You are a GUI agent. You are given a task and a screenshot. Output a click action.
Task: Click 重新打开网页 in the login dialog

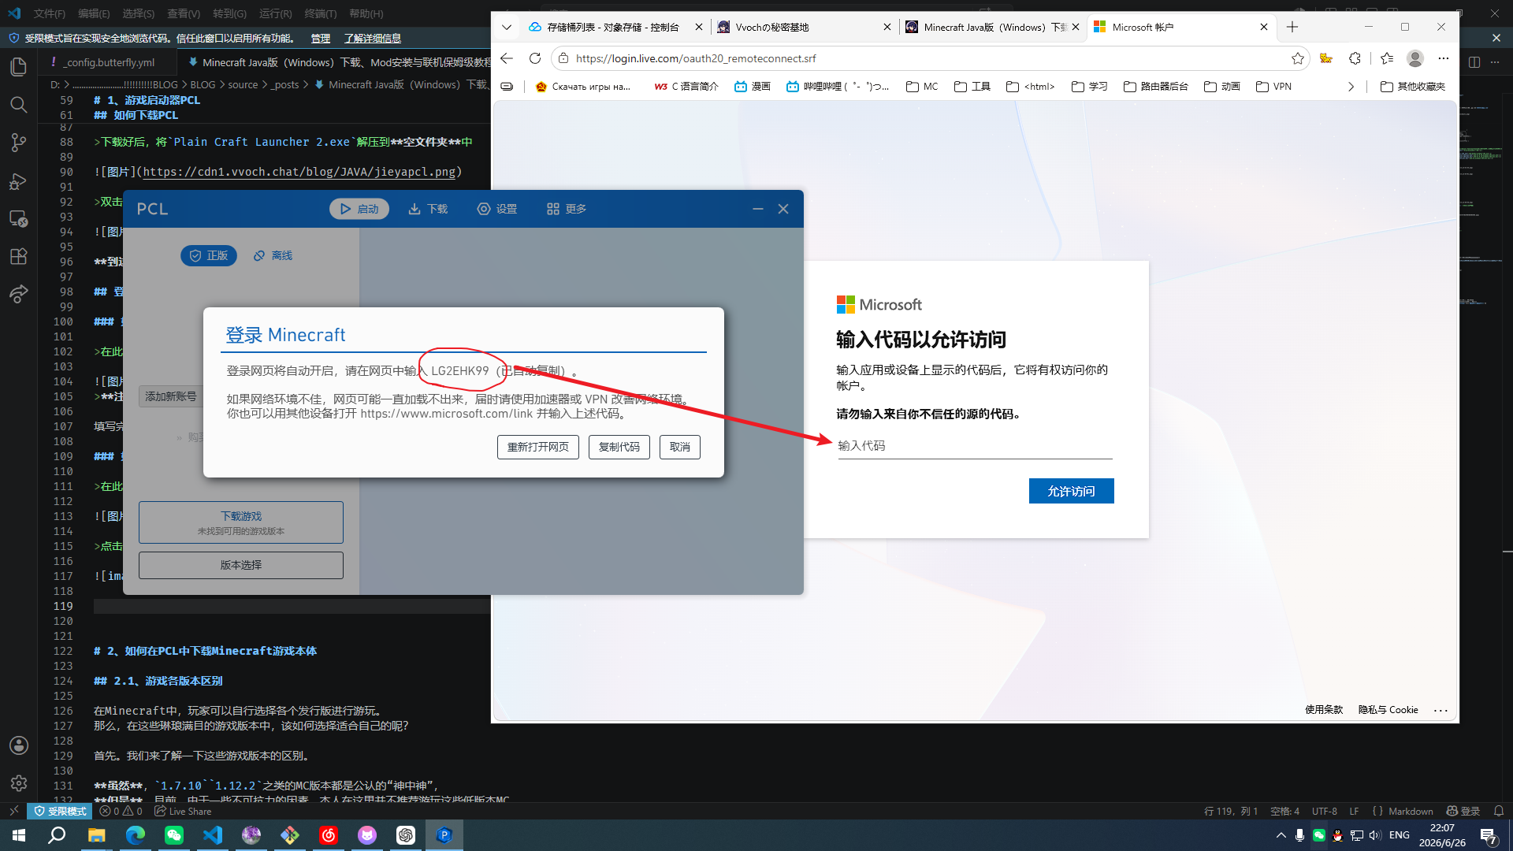click(538, 447)
